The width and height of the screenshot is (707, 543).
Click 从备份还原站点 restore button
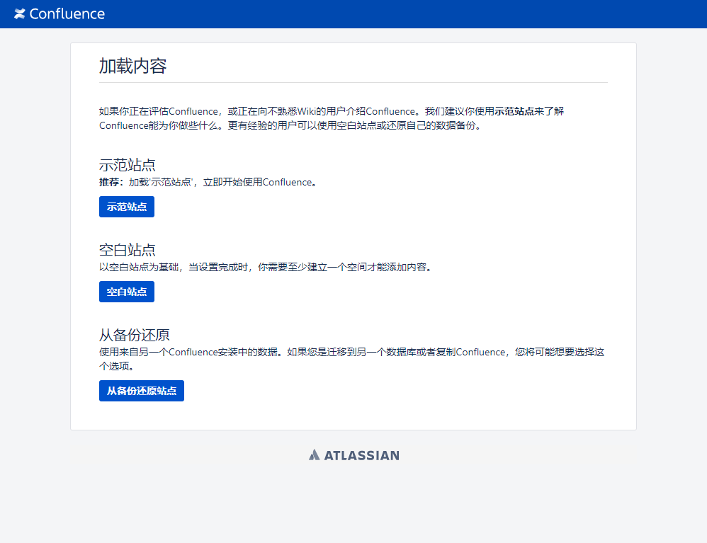(x=142, y=391)
